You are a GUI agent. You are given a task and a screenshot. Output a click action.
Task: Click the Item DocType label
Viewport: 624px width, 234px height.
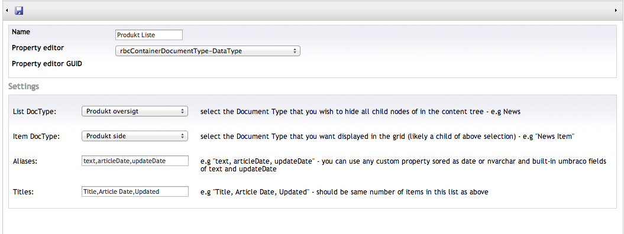pyautogui.click(x=36, y=136)
